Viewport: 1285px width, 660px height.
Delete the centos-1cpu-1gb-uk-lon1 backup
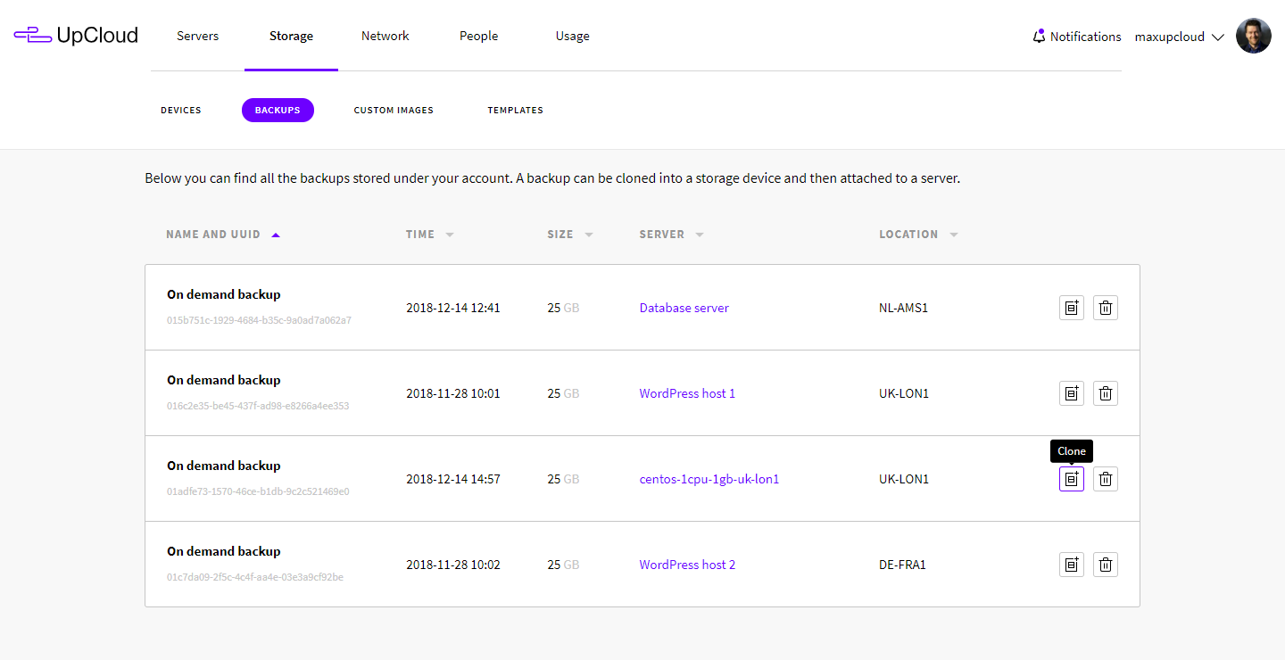pyautogui.click(x=1106, y=479)
